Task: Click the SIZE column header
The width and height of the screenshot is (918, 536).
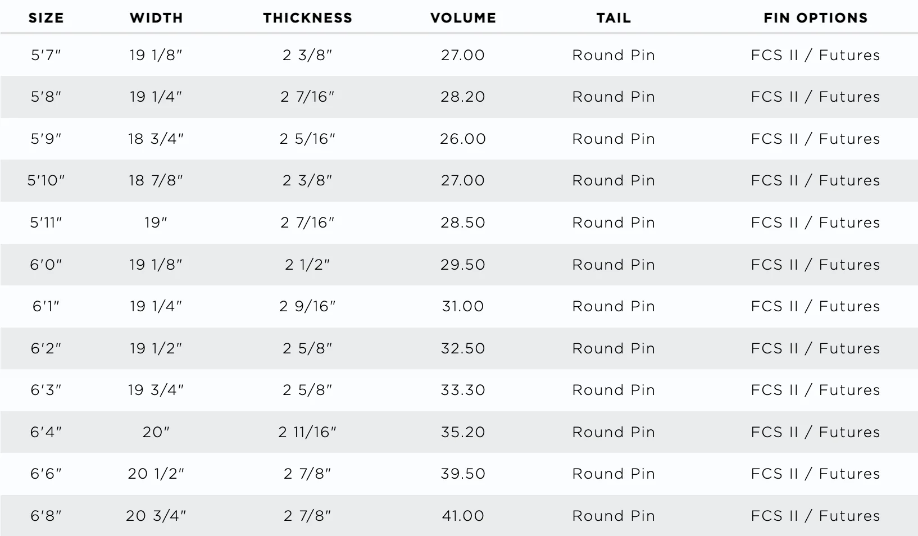Action: [x=46, y=18]
